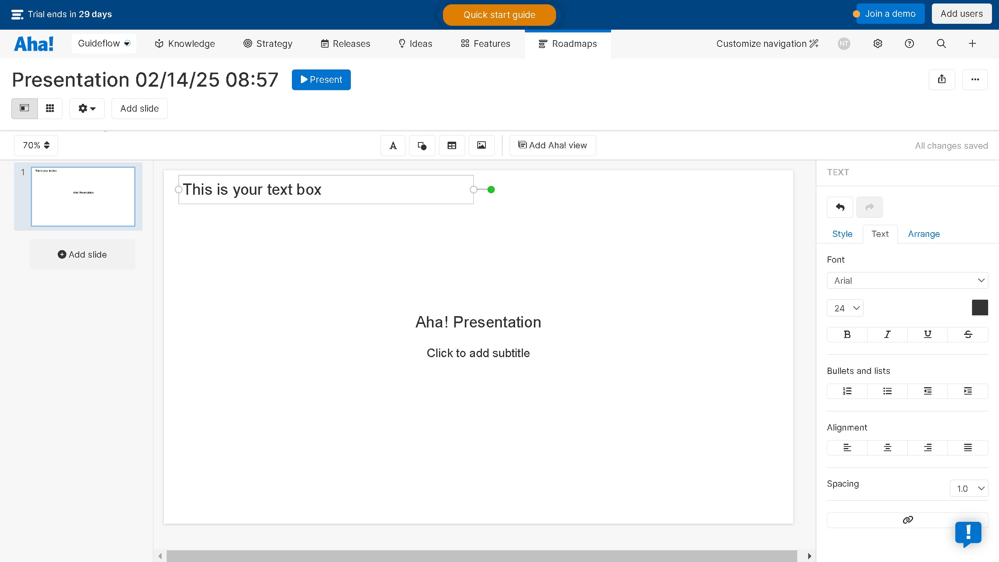Expand the font size 24 dropdown
This screenshot has width=999, height=562.
coord(845,308)
